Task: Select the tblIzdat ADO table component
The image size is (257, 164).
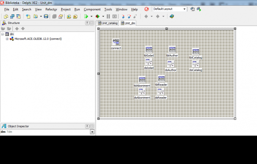Action: [x=149, y=49]
